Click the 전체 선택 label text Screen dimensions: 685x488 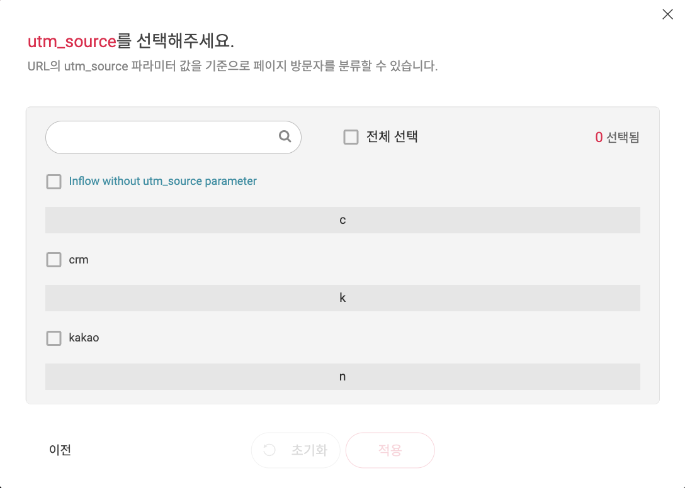392,136
